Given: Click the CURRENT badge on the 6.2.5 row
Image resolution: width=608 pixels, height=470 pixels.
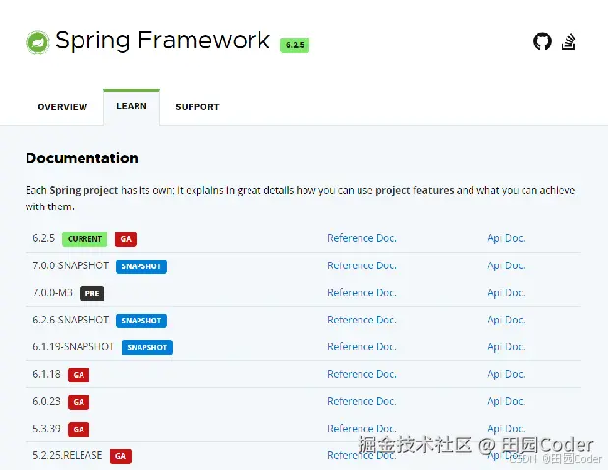Looking at the screenshot, I should tap(84, 239).
